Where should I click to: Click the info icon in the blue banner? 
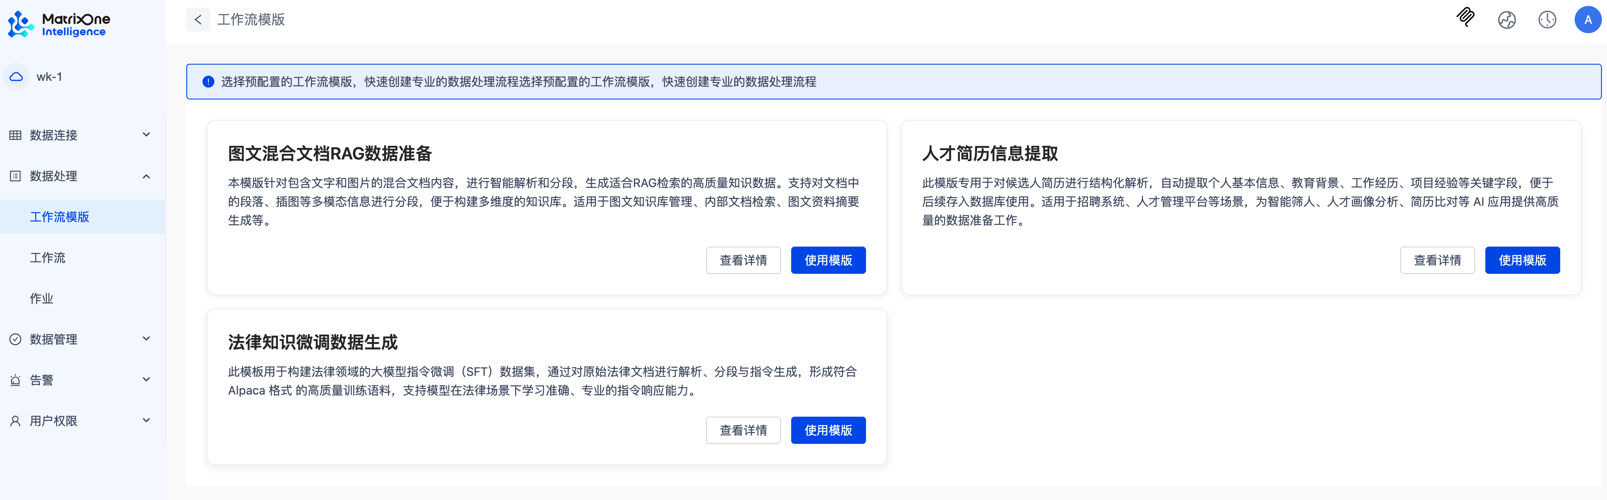pos(208,82)
